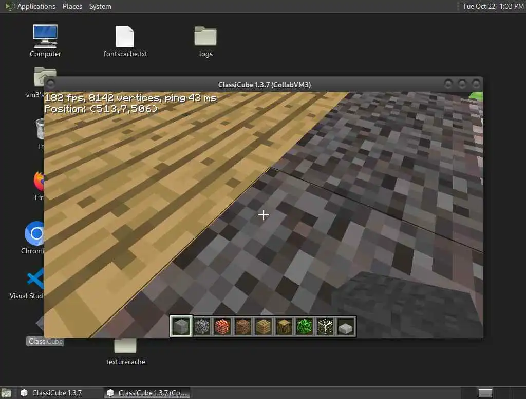The image size is (526, 399).
Task: Click the fps and ping status text
Action: (x=130, y=98)
